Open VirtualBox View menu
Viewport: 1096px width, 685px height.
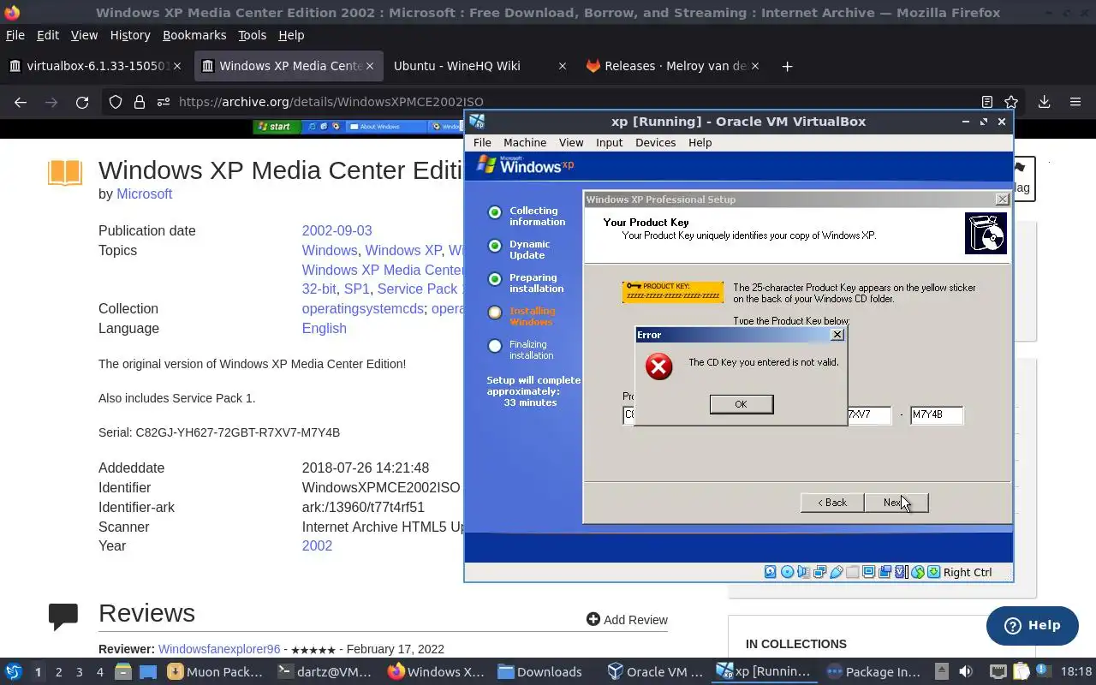click(571, 143)
